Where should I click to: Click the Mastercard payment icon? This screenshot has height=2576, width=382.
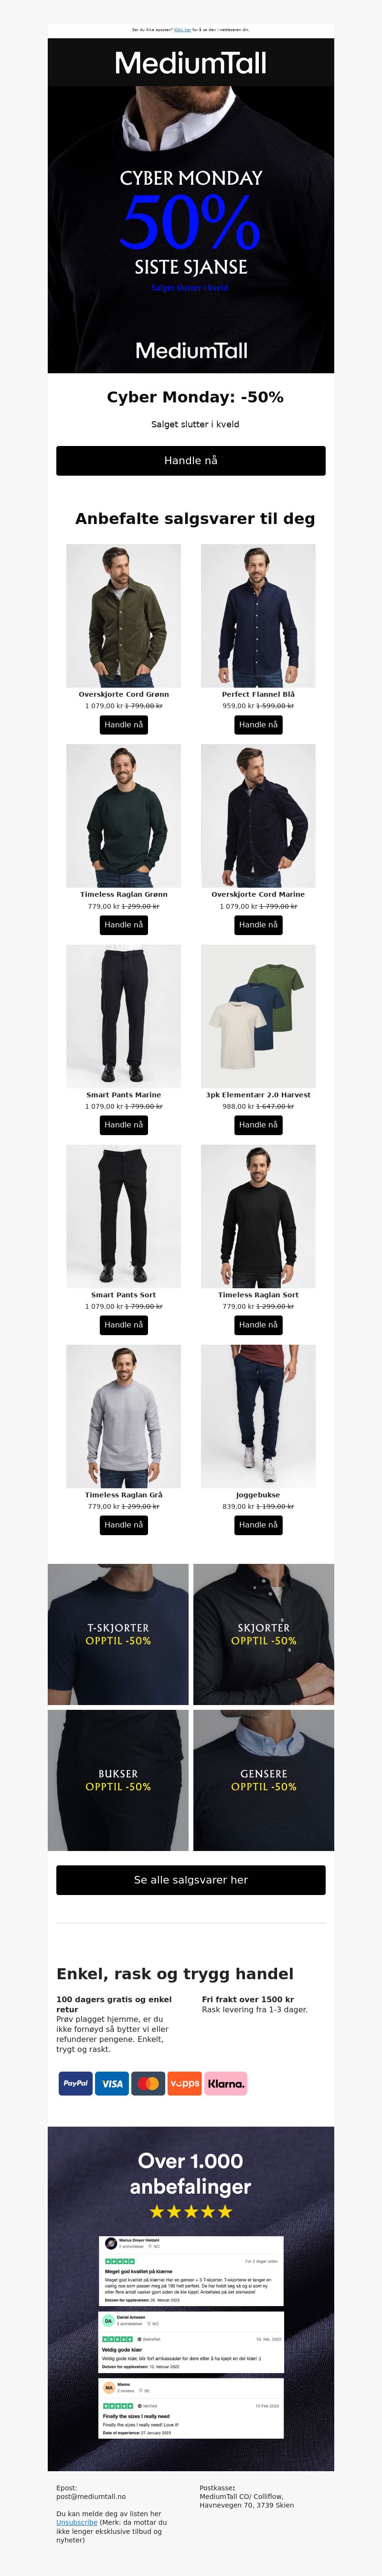click(x=149, y=2083)
